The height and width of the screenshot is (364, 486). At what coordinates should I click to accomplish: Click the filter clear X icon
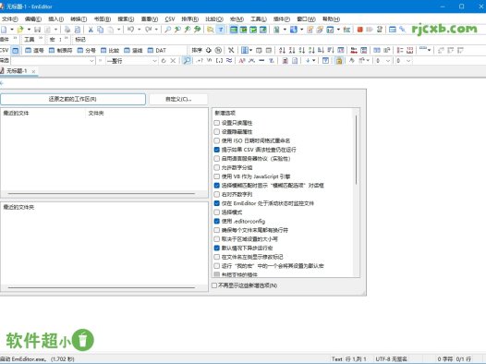click(x=173, y=61)
